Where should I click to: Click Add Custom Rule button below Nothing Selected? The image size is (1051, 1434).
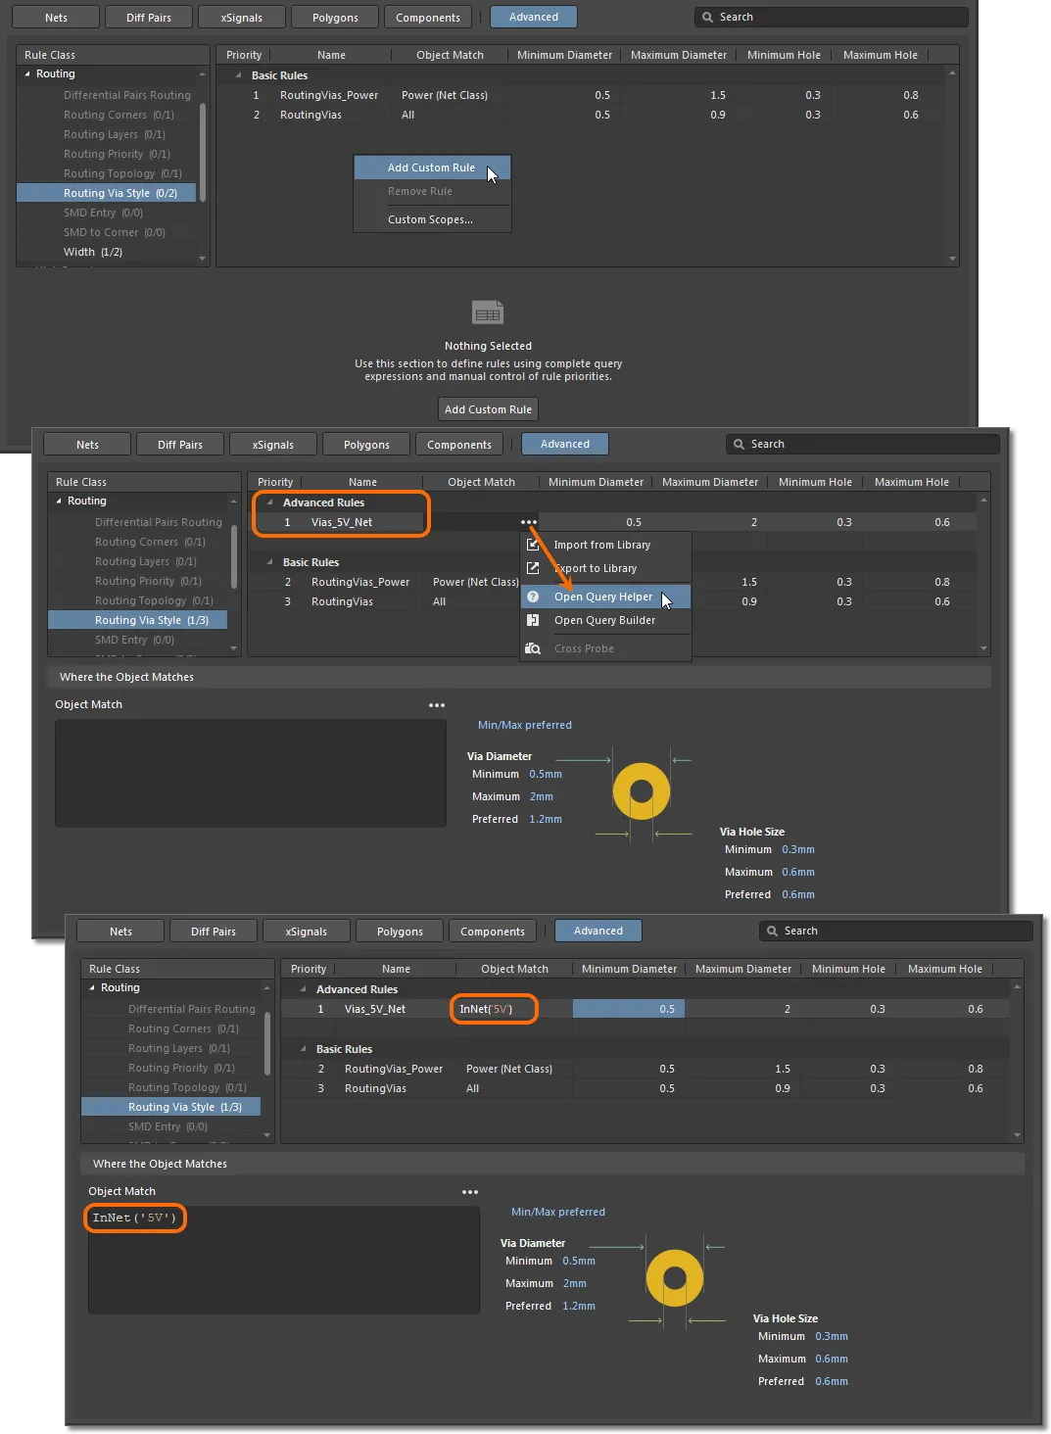tap(488, 409)
